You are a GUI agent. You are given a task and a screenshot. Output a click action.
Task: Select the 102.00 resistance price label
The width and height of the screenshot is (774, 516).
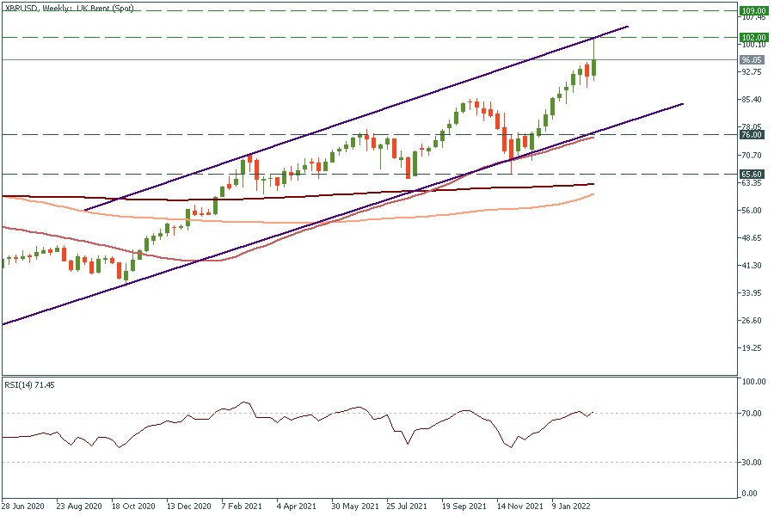[752, 37]
